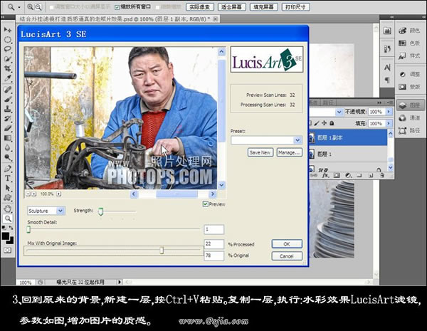The image size is (427, 331).
Task: Select the 图层 1 layer
Action: coord(348,154)
